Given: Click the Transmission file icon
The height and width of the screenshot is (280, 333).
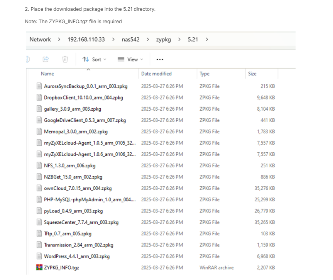Looking at the screenshot, I should (39, 245).
